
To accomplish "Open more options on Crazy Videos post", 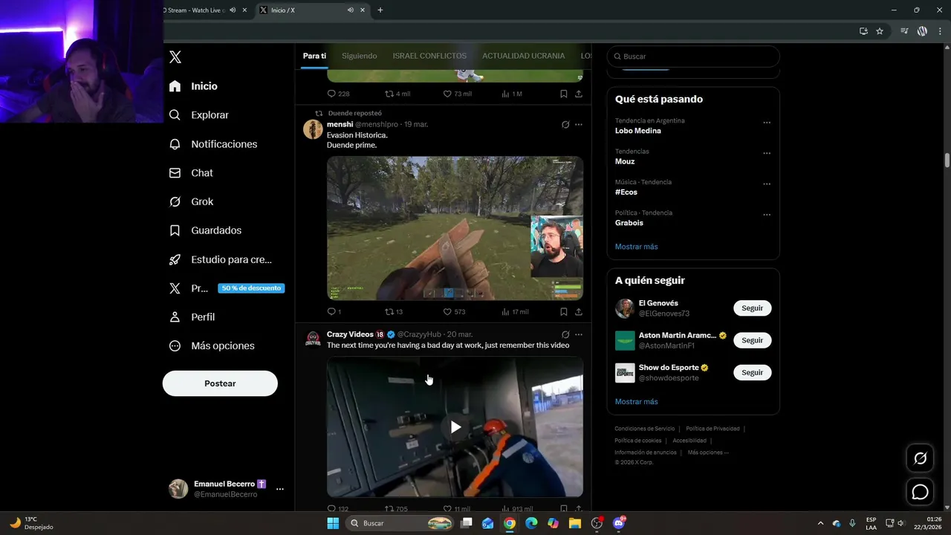I will click(x=579, y=334).
